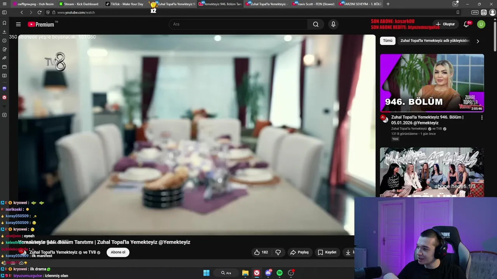
Task: Add a new web panel to the sidebar
Action: 4,115
